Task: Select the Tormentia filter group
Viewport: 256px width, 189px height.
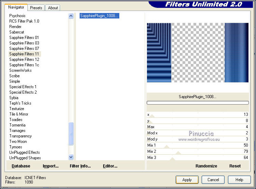Action: 17,125
